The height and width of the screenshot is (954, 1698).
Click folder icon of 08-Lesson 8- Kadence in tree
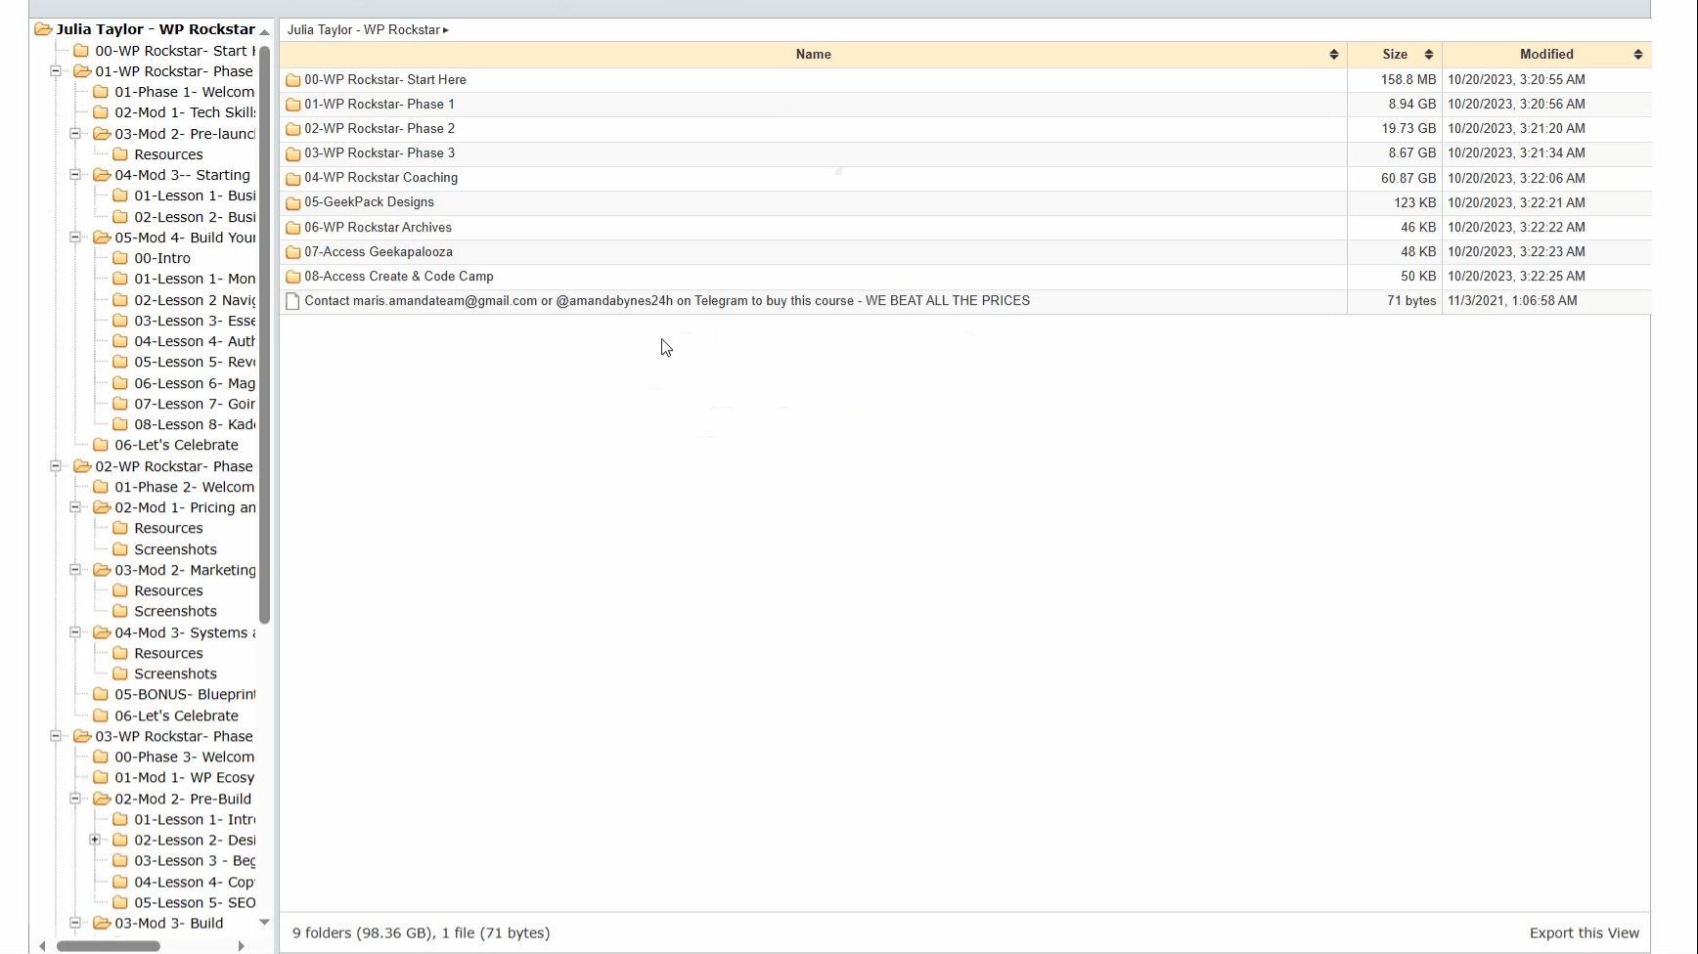tap(120, 424)
